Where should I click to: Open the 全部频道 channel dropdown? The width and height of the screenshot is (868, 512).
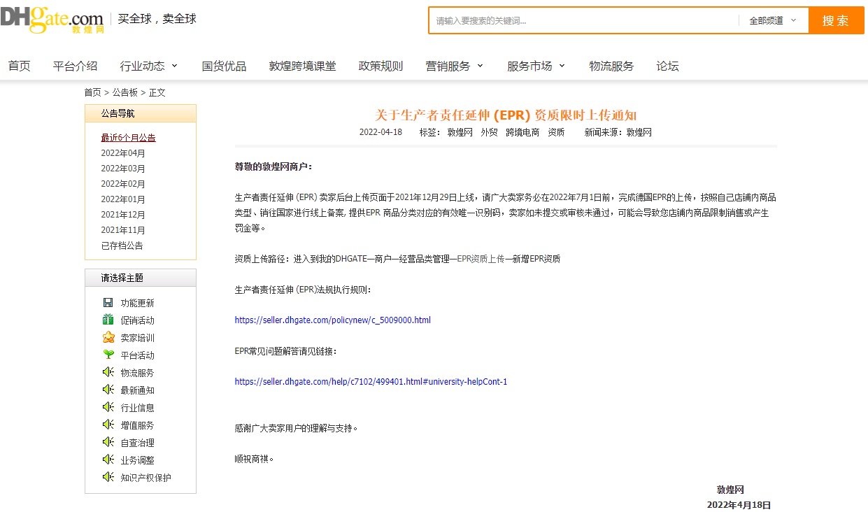pos(772,21)
